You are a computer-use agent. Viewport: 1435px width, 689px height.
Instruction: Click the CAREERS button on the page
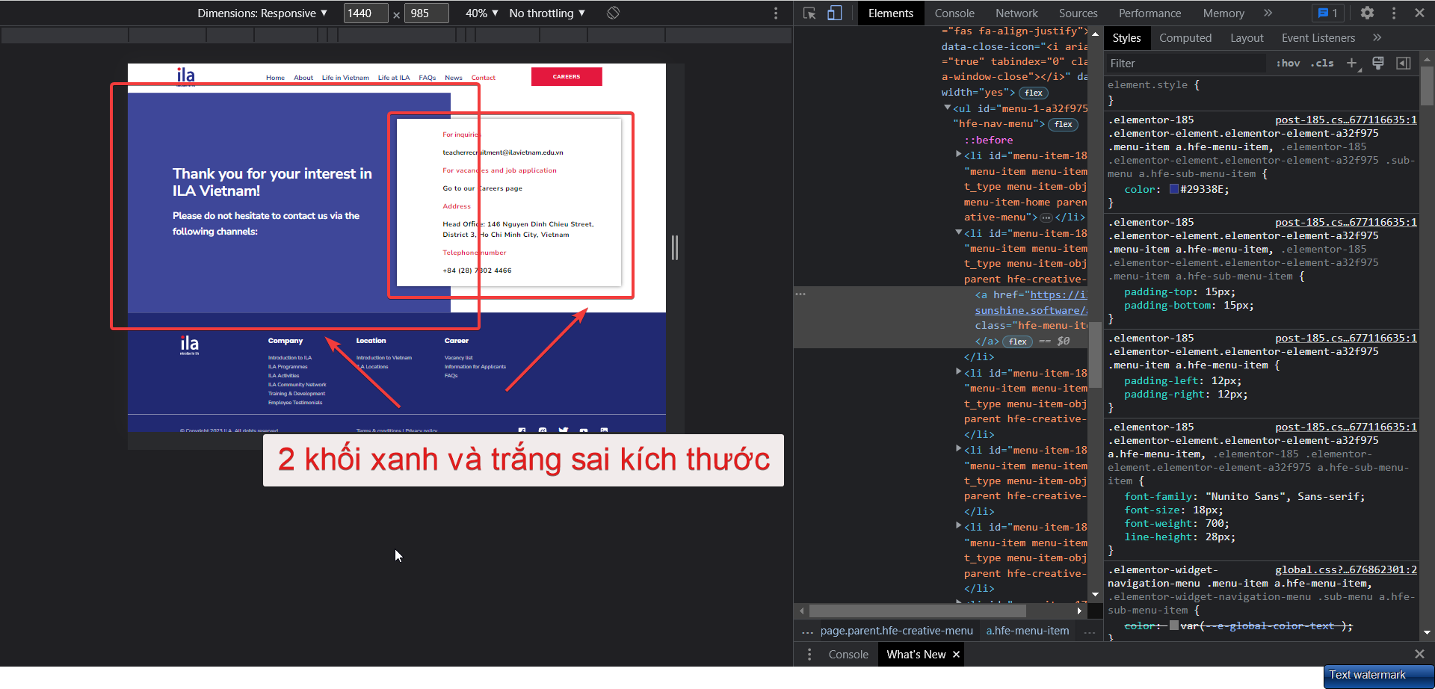(567, 76)
